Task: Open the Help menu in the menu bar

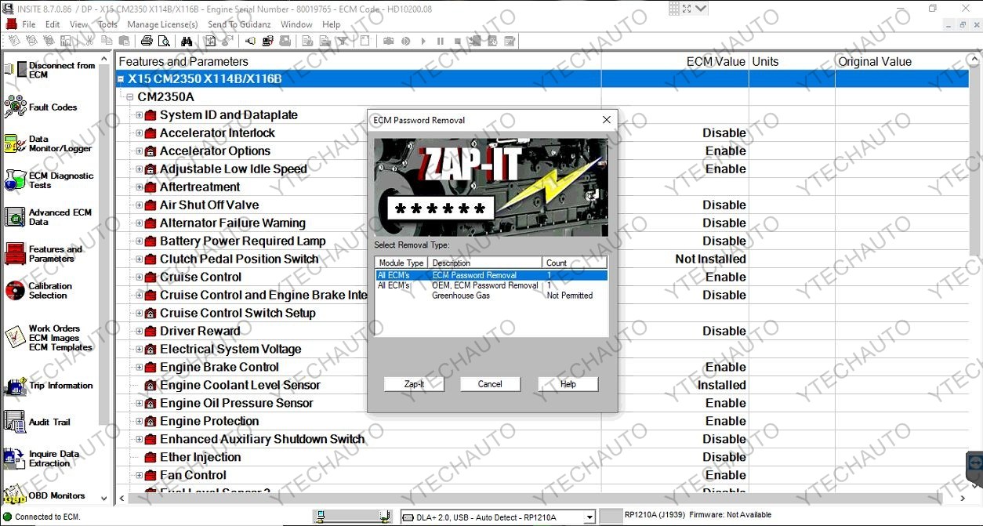Action: [331, 24]
